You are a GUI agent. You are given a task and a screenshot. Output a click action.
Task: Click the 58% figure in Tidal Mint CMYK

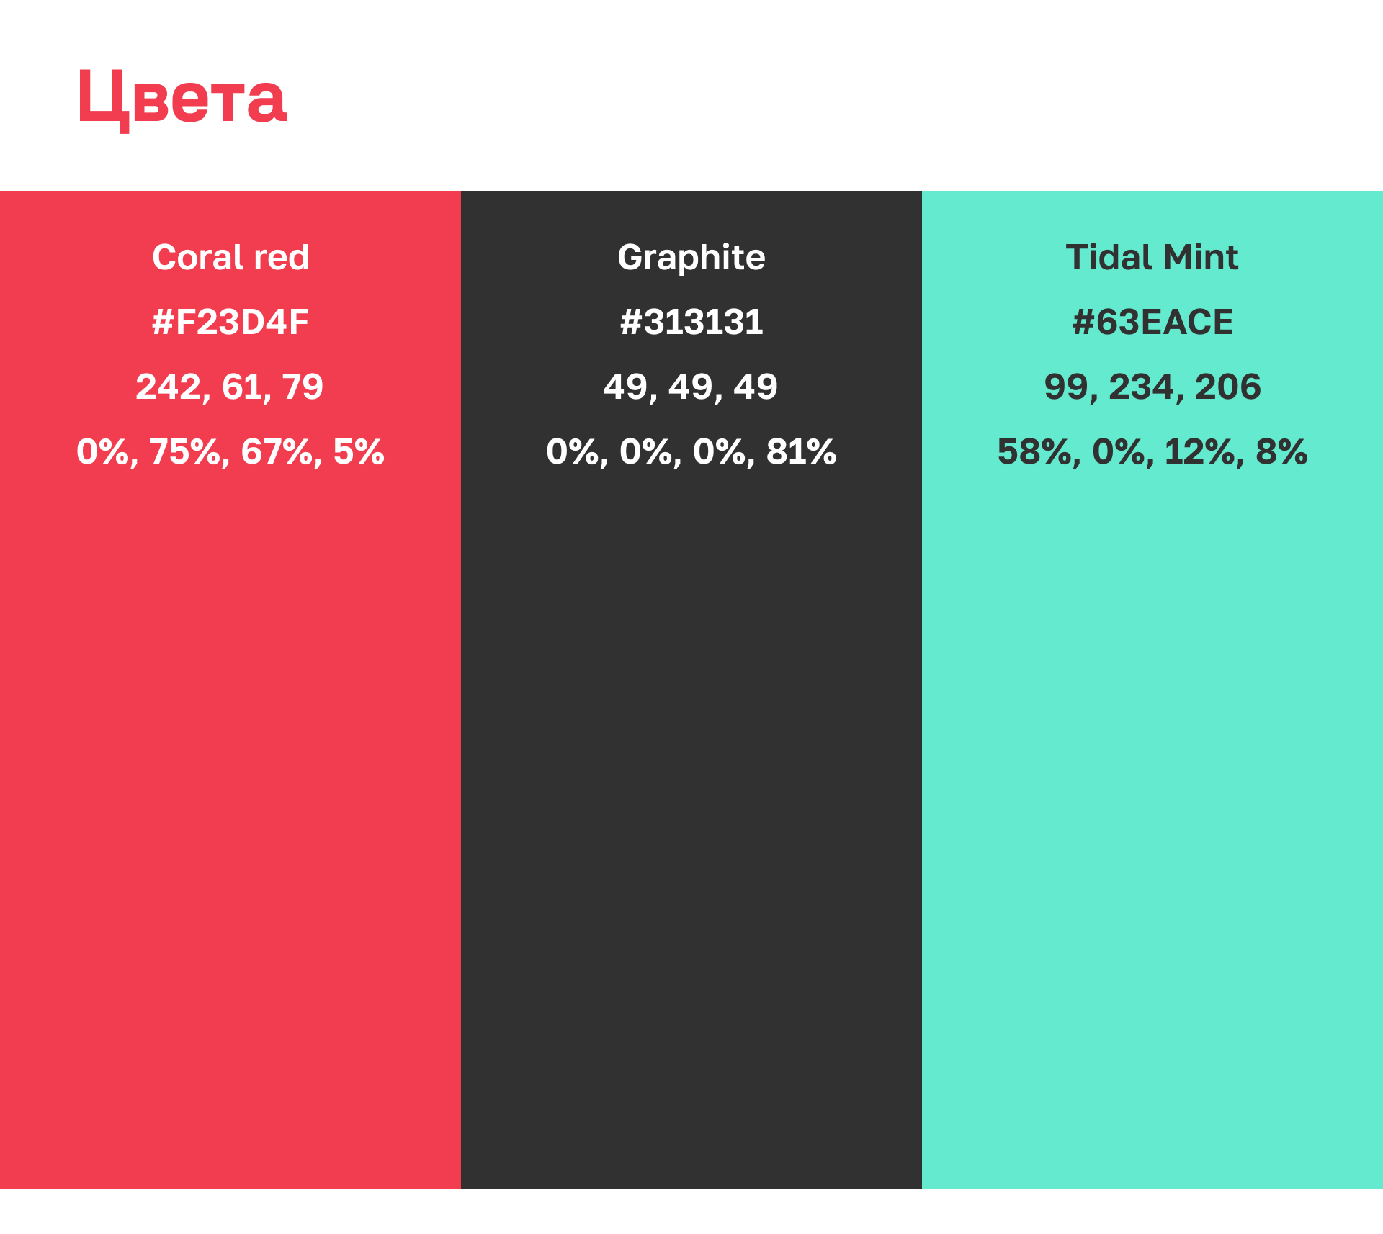coord(1034,451)
